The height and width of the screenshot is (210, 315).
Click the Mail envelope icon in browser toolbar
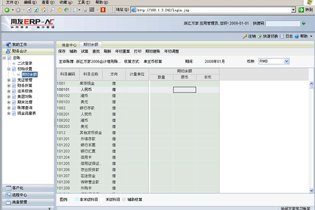(76, 9)
